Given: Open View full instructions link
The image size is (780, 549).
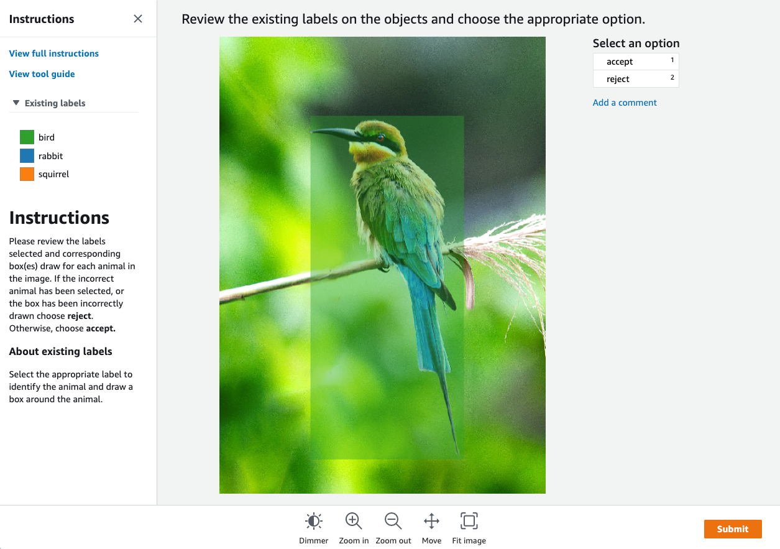Looking at the screenshot, I should tap(54, 53).
